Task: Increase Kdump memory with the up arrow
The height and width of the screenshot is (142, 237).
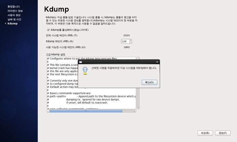Action: click(x=131, y=40)
